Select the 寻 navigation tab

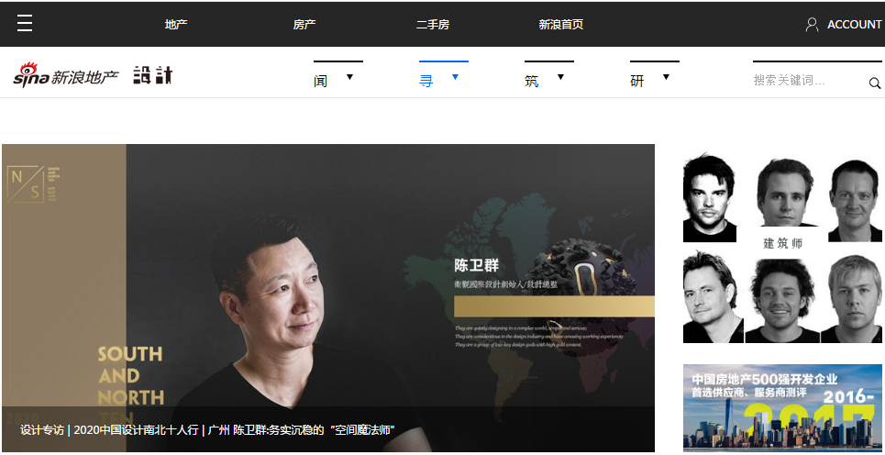point(426,81)
